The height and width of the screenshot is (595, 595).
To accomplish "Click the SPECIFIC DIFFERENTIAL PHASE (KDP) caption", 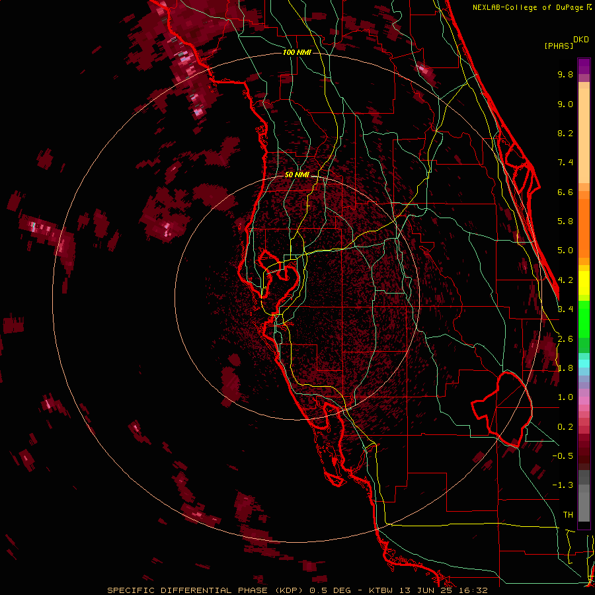I will (x=206, y=590).
